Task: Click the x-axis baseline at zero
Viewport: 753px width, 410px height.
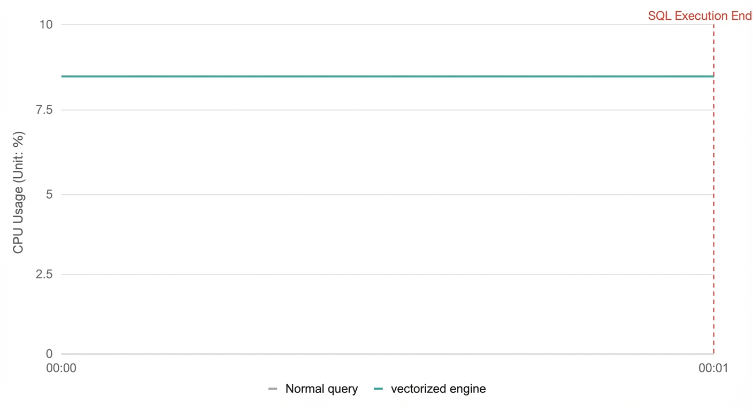Action: 387,354
